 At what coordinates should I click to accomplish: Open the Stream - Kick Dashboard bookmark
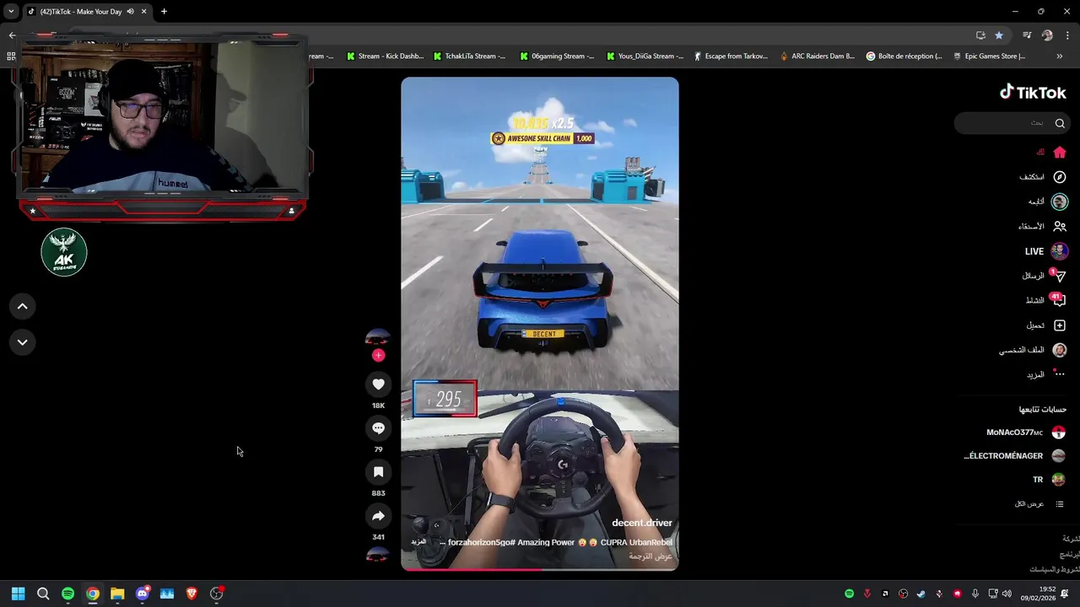pos(385,56)
